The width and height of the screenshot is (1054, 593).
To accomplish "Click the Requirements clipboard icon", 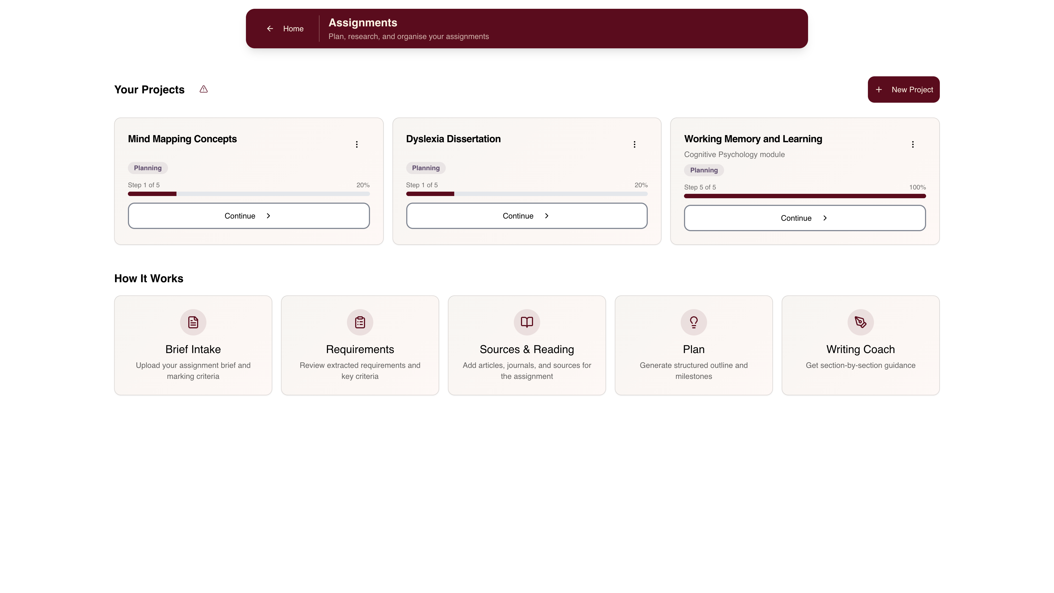I will (360, 322).
